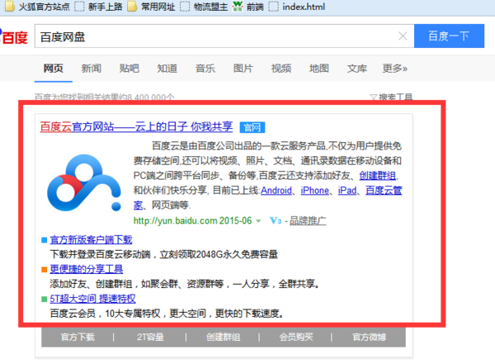The width and height of the screenshot is (495, 364).
Task: Click the Baidu logo
Action: (14, 36)
